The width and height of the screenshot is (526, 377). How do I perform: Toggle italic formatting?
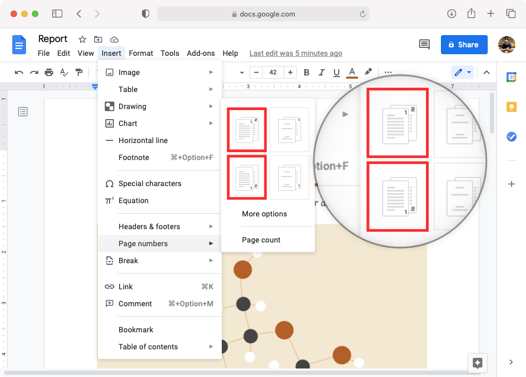(321, 72)
